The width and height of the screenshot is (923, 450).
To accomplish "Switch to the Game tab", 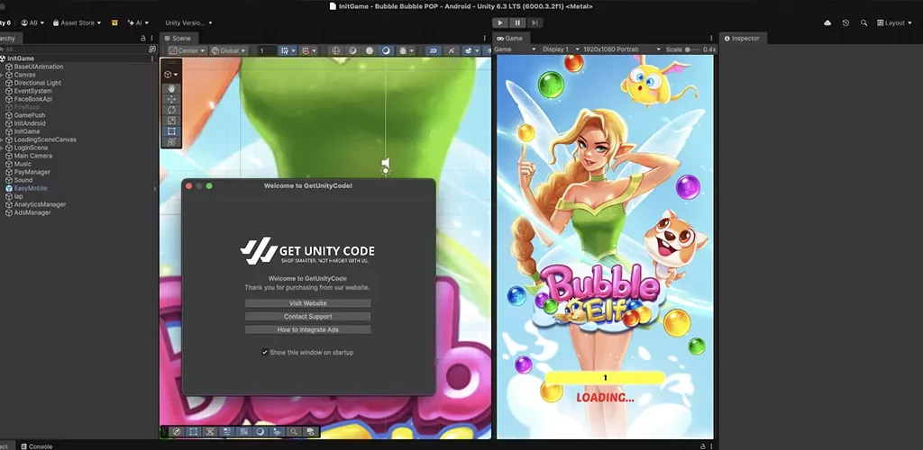I will point(510,38).
